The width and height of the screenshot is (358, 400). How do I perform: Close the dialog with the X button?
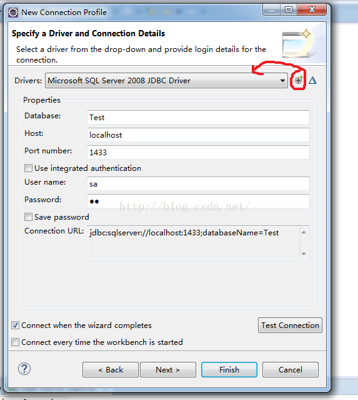click(312, 9)
